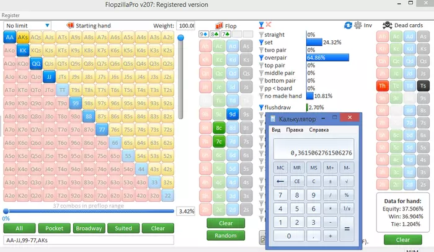Click the Random flop button
This screenshot has height=252, width=434.
coord(226,235)
